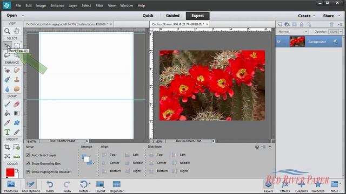Switch to the 7x10-horizontal-image.psd tab

pos(67,24)
